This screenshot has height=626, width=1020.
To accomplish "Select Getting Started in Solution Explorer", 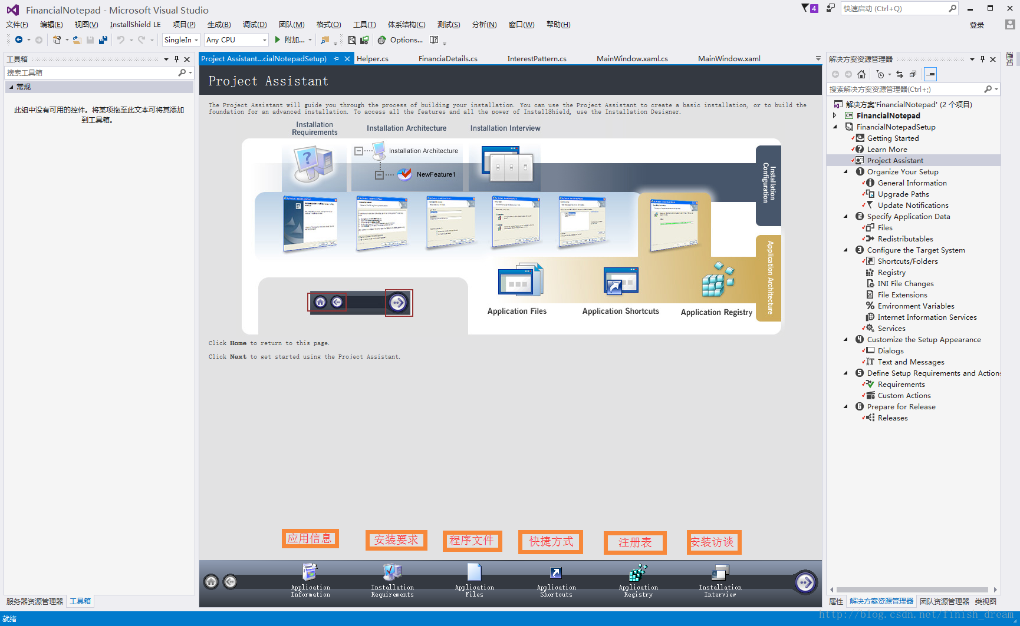I will [893, 138].
